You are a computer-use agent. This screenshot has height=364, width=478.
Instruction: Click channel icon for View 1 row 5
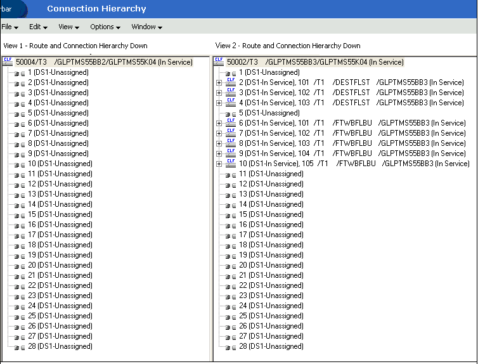click(x=20, y=114)
